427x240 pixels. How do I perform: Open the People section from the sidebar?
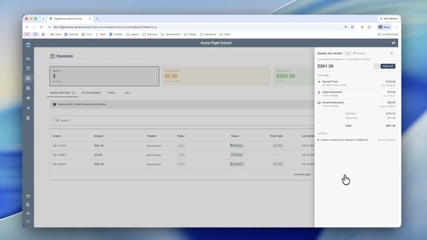pos(28,59)
